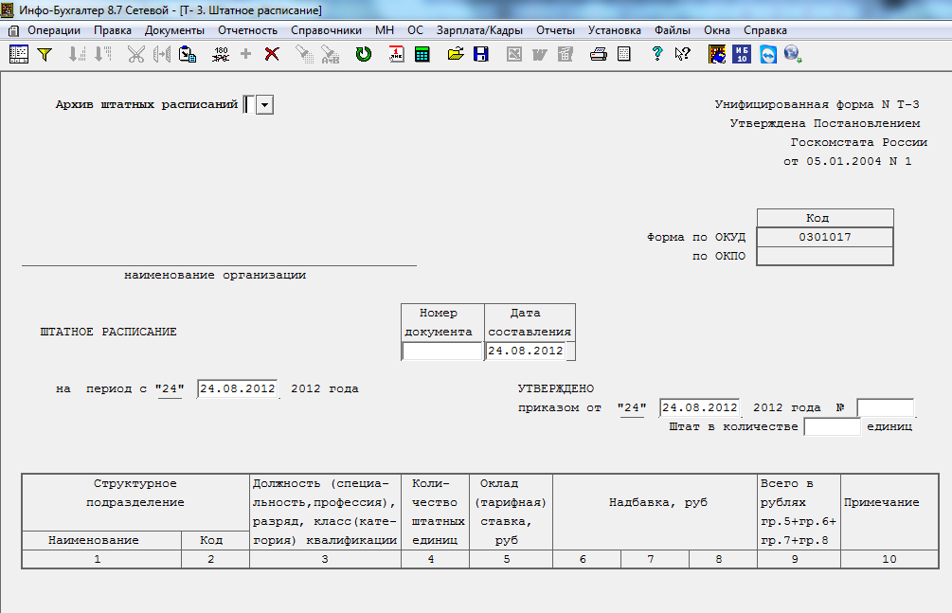Open the Отчеты menu
952x613 pixels.
pos(555,30)
